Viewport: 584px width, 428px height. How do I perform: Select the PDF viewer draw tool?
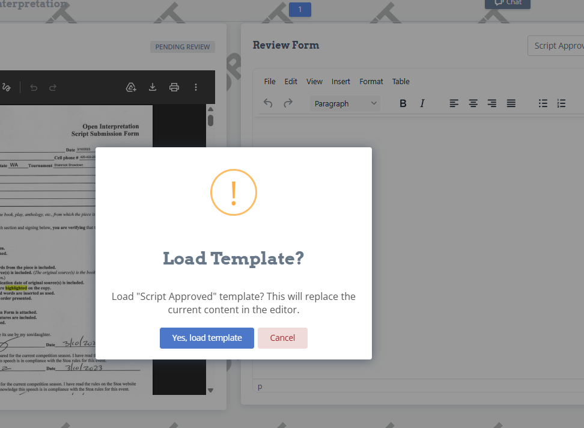(x=7, y=87)
